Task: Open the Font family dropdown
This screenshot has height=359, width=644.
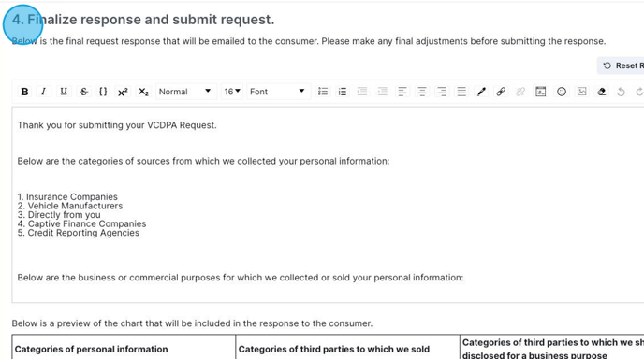Action: (x=278, y=92)
